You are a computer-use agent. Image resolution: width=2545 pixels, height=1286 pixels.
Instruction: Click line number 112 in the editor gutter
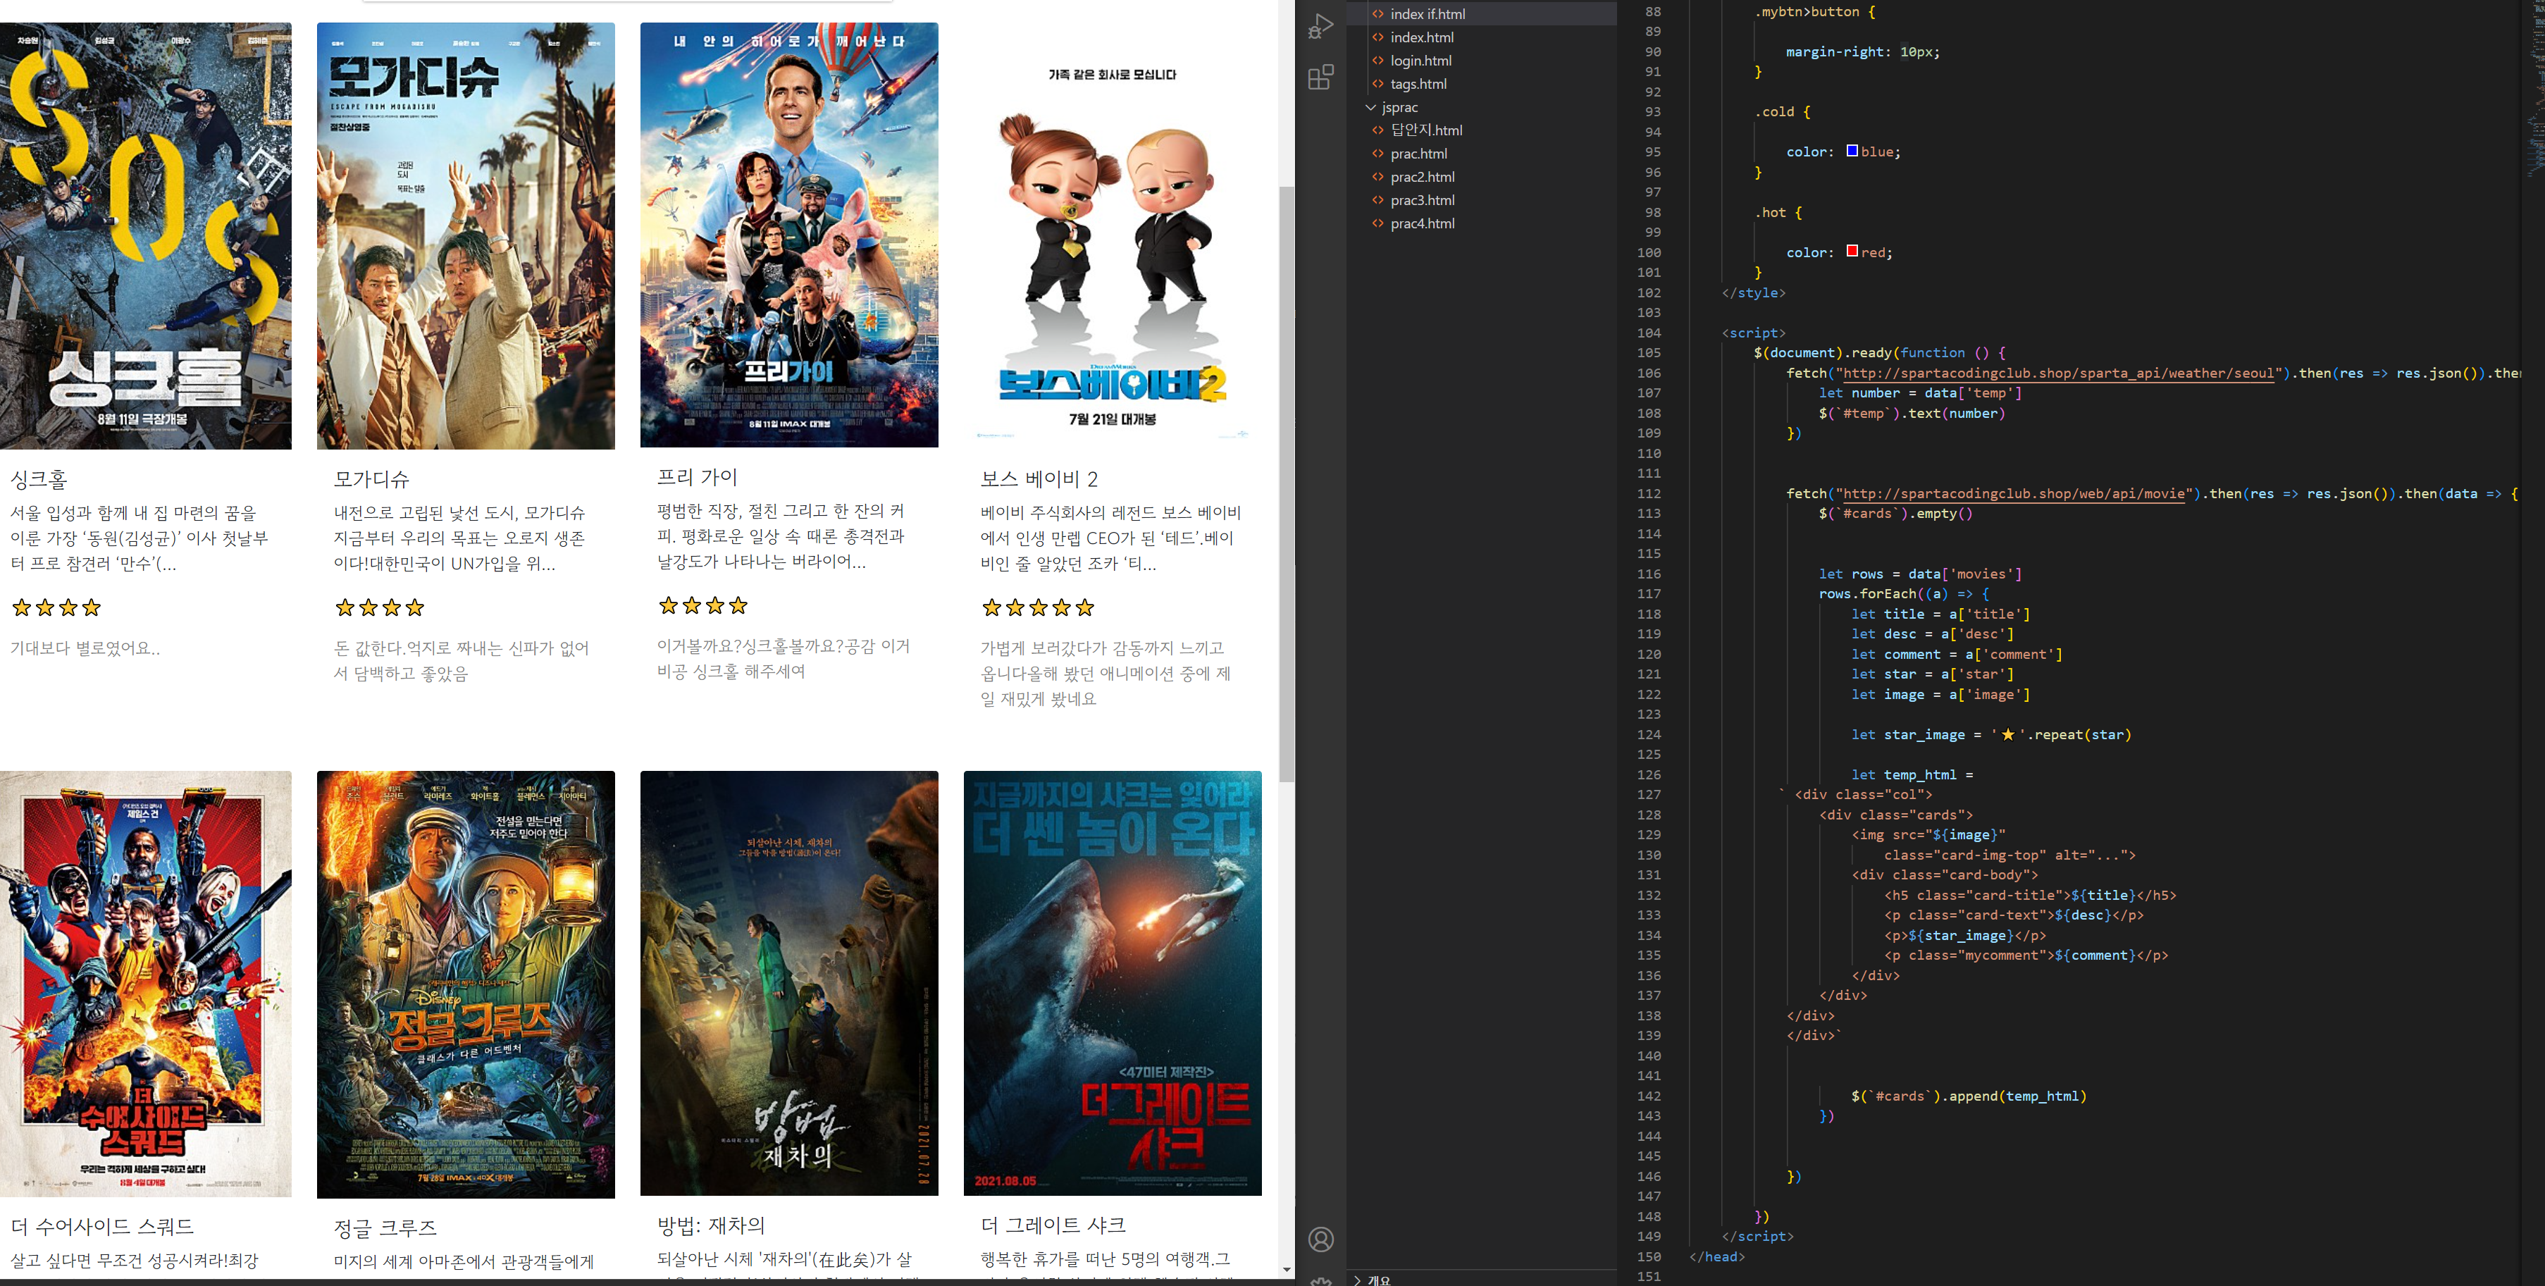(x=1649, y=494)
